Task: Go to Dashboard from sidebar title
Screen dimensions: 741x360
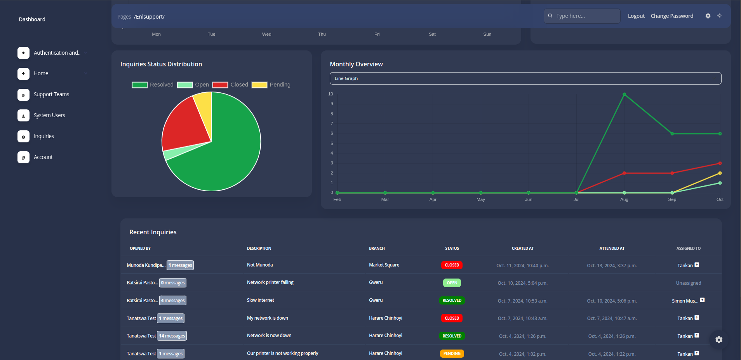Action: coord(32,19)
